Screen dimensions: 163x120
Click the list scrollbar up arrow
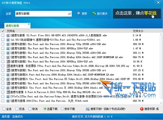[161, 34]
